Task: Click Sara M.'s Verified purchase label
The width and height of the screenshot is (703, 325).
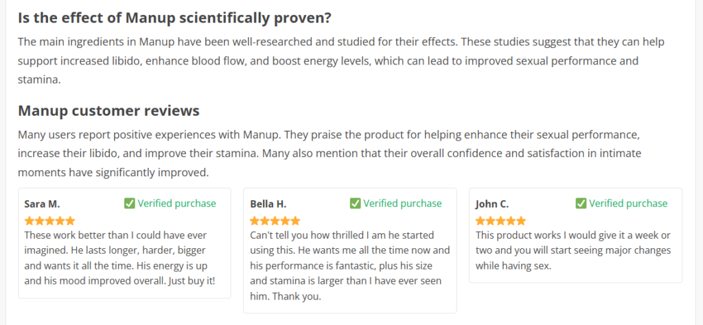Action: [x=176, y=204]
